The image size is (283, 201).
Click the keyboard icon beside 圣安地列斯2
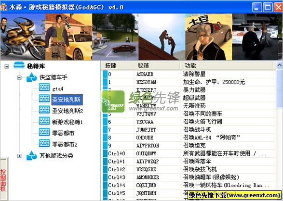pyautogui.click(x=44, y=110)
